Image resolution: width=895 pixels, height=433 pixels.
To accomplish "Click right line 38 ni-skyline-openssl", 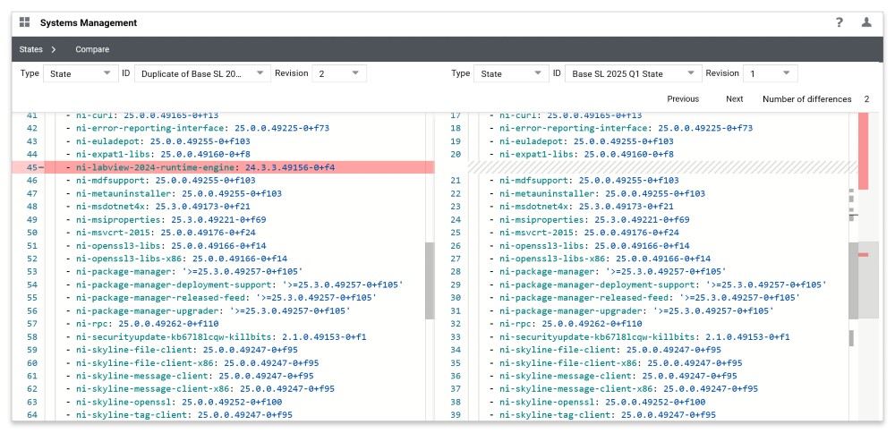I will pyautogui.click(x=602, y=403).
